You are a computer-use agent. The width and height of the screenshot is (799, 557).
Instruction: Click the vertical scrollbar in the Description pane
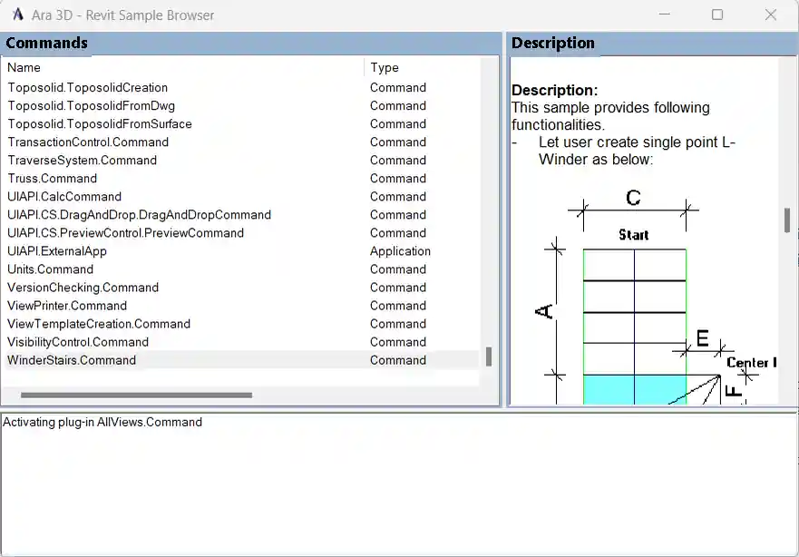785,218
